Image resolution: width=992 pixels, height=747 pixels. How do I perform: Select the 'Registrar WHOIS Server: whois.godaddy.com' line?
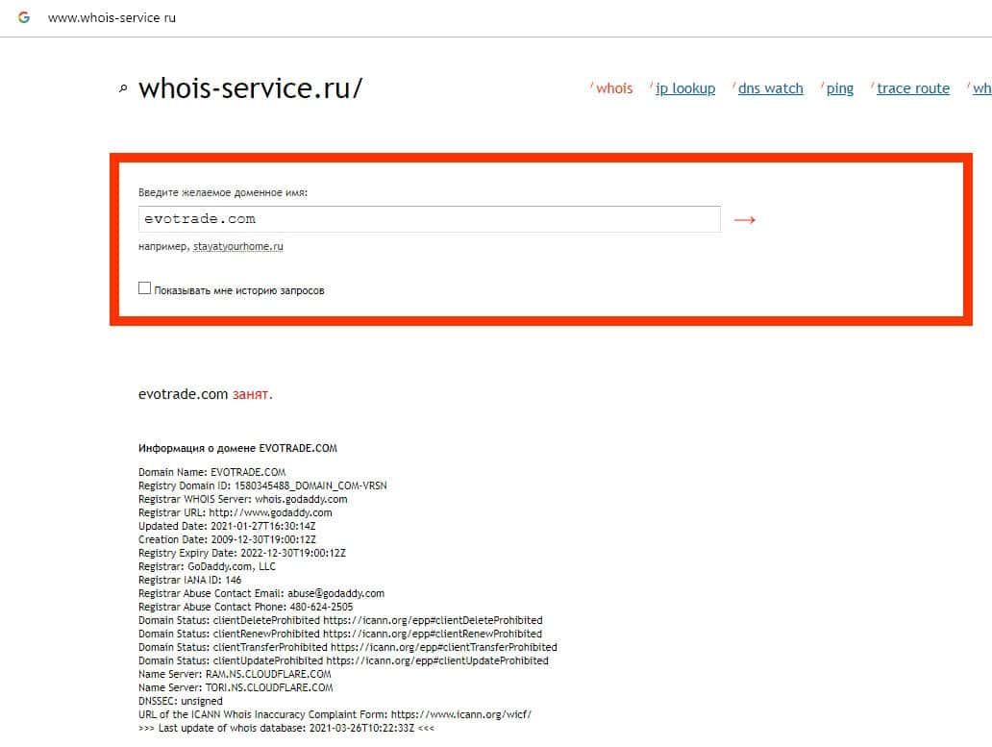point(243,499)
